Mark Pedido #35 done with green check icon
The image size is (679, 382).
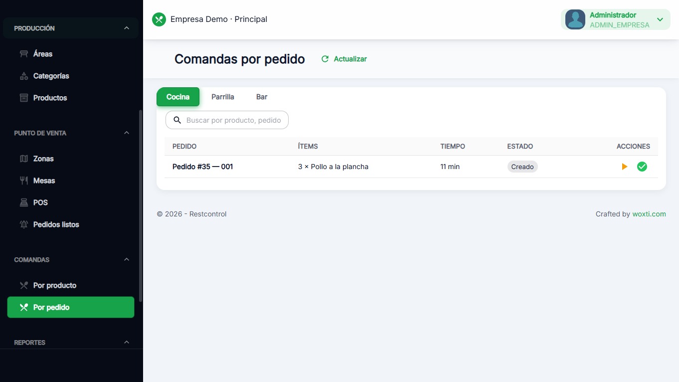[642, 167]
